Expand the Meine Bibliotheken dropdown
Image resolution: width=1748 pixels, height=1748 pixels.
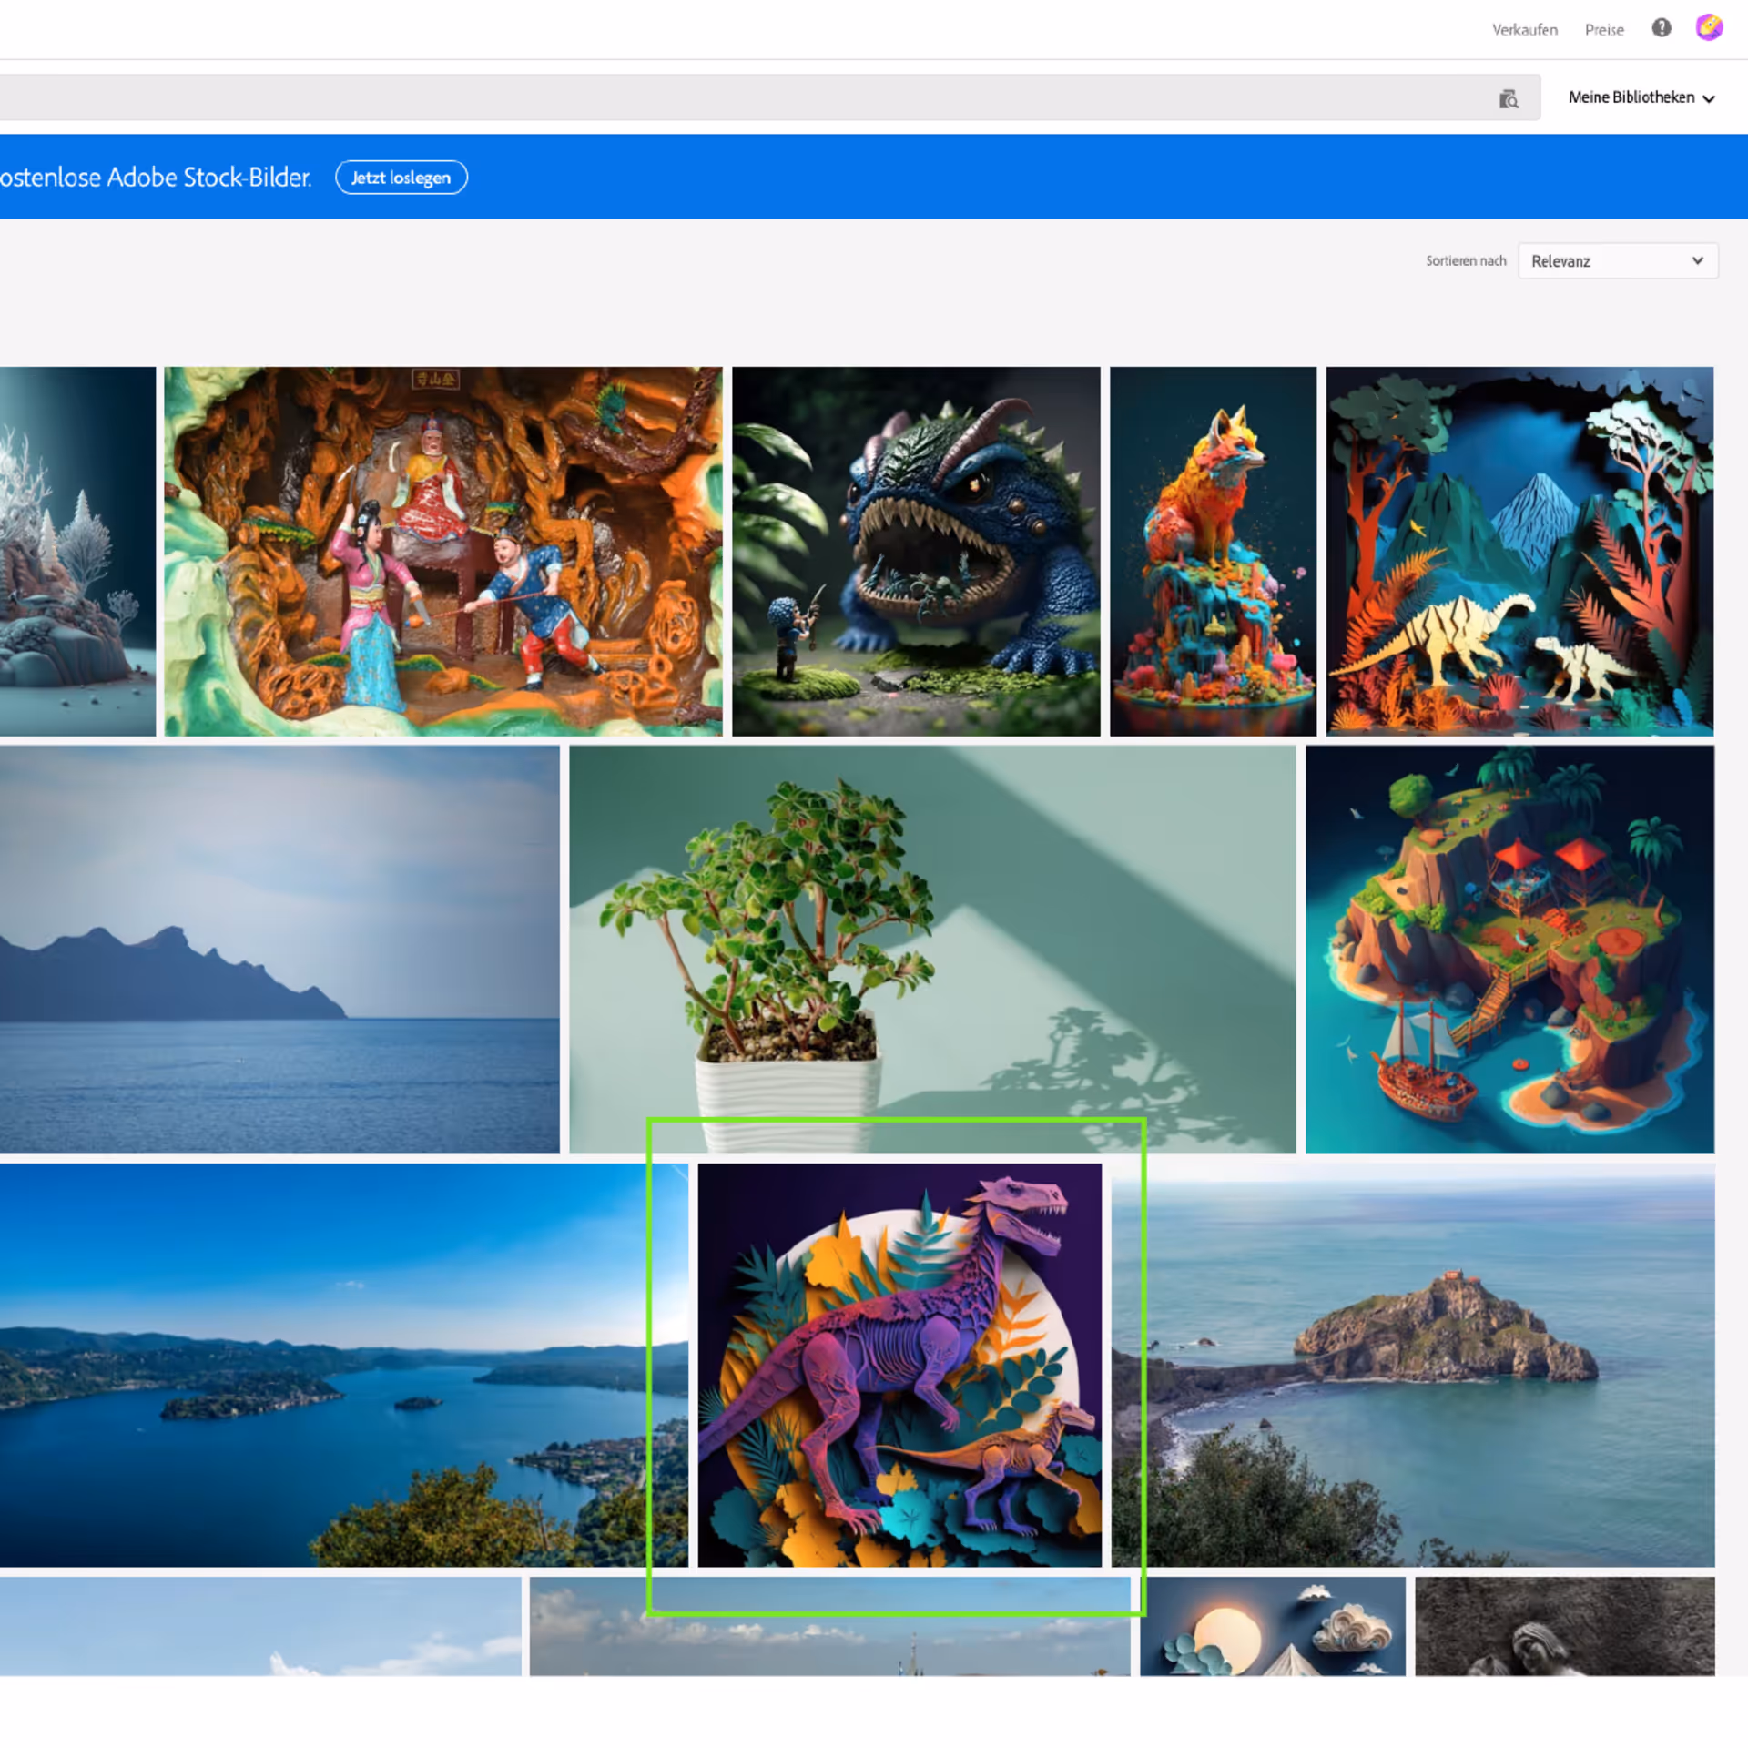coord(1641,97)
